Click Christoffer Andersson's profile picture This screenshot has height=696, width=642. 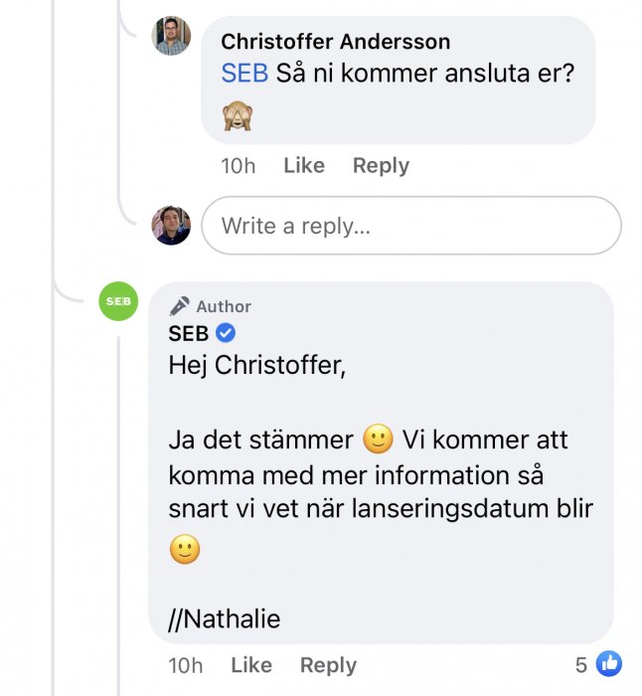171,36
